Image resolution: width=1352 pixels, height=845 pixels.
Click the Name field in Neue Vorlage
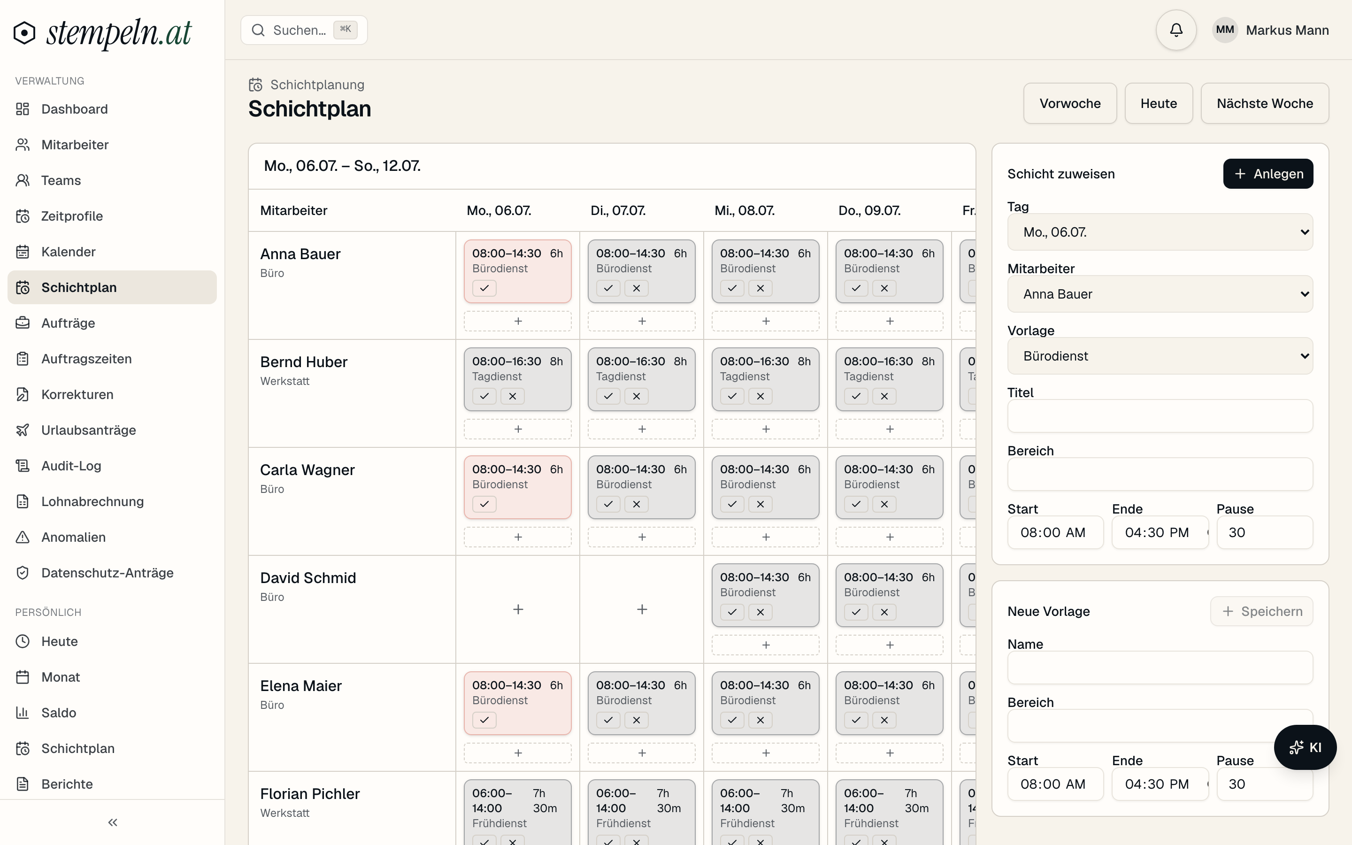[1160, 667]
